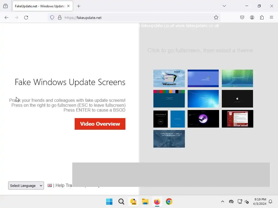Choose the Windows 98 update theme
Viewport: 278px width, 208px height.
[x=169, y=78]
